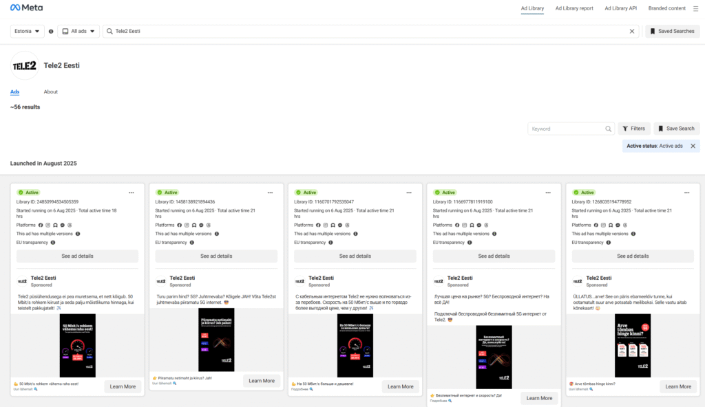Viewport: 705px width, 407px height.
Task: Open the three-dot menu for ad 1166977811919100
Action: (547, 192)
